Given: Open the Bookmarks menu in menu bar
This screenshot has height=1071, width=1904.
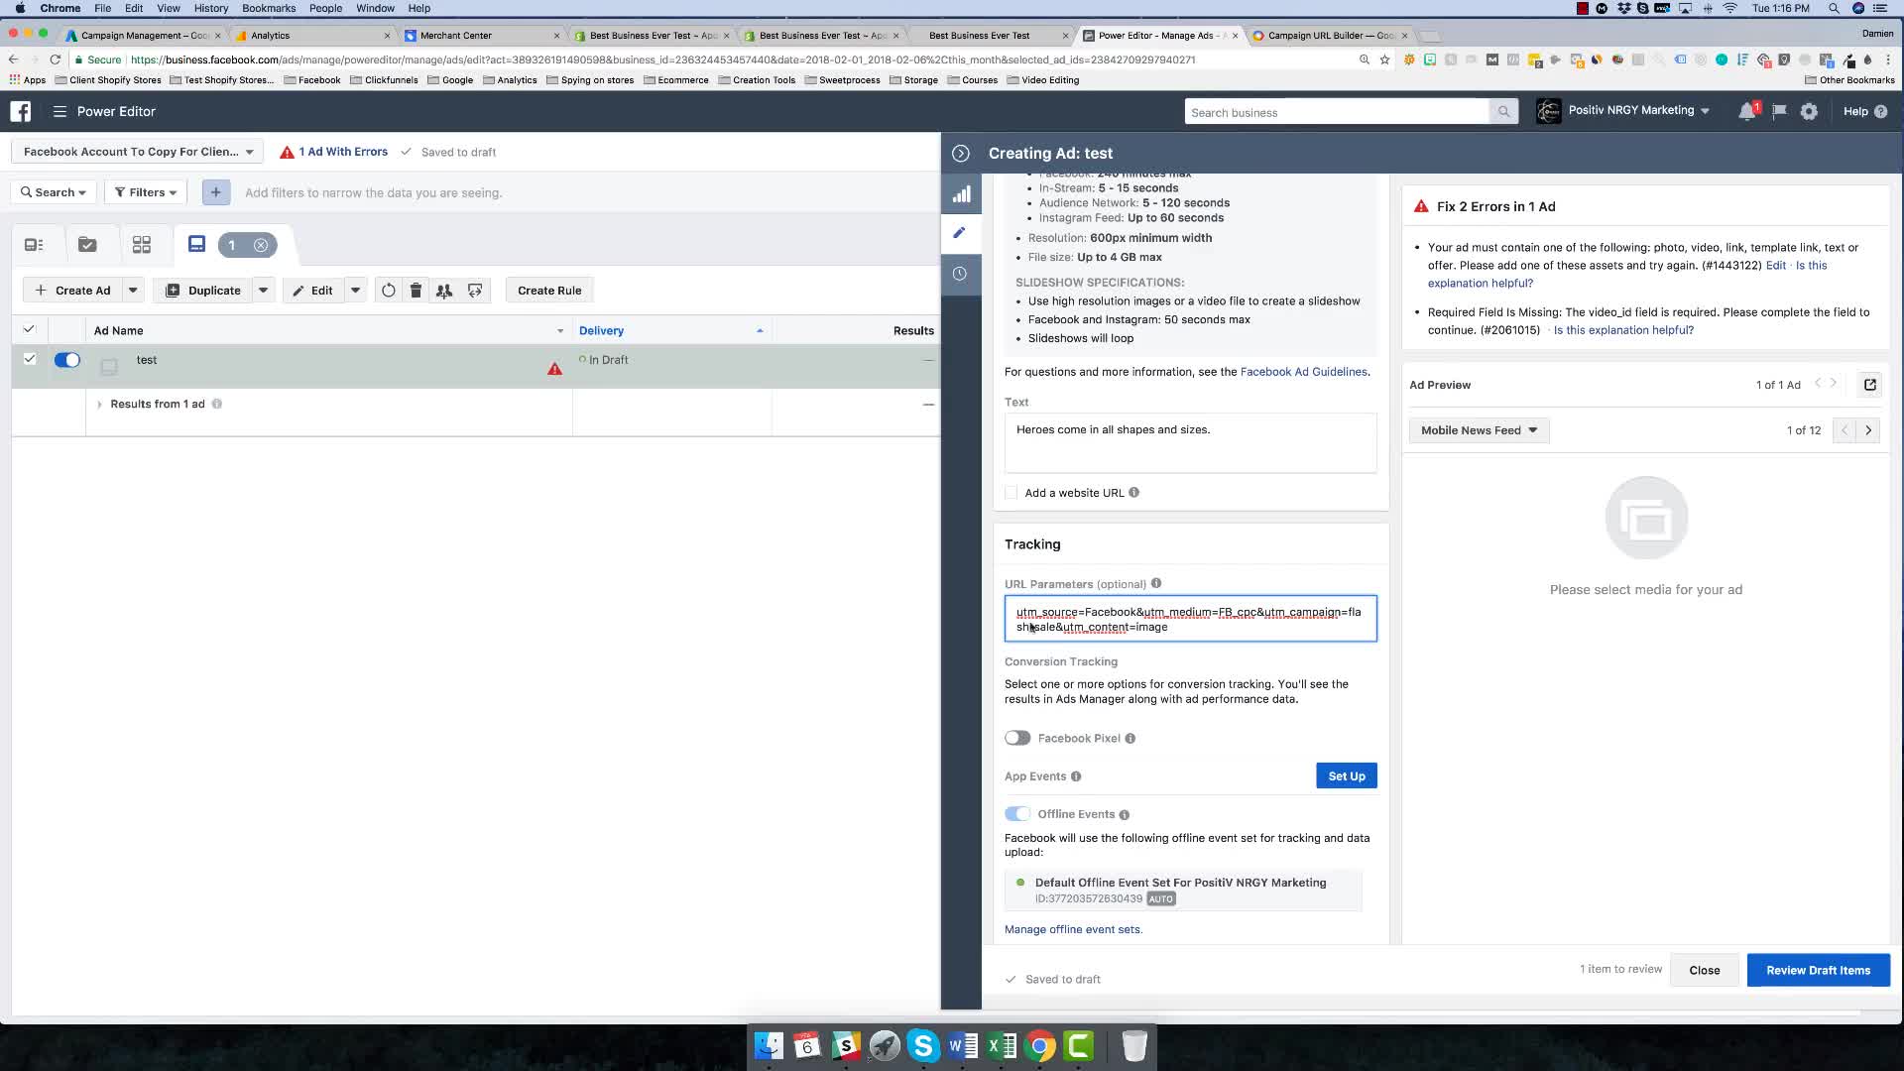Looking at the screenshot, I should 269,8.
